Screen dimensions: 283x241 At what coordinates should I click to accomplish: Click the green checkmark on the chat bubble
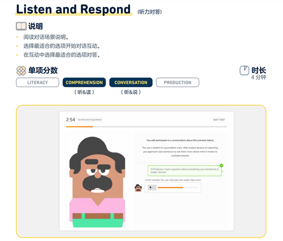click(221, 166)
